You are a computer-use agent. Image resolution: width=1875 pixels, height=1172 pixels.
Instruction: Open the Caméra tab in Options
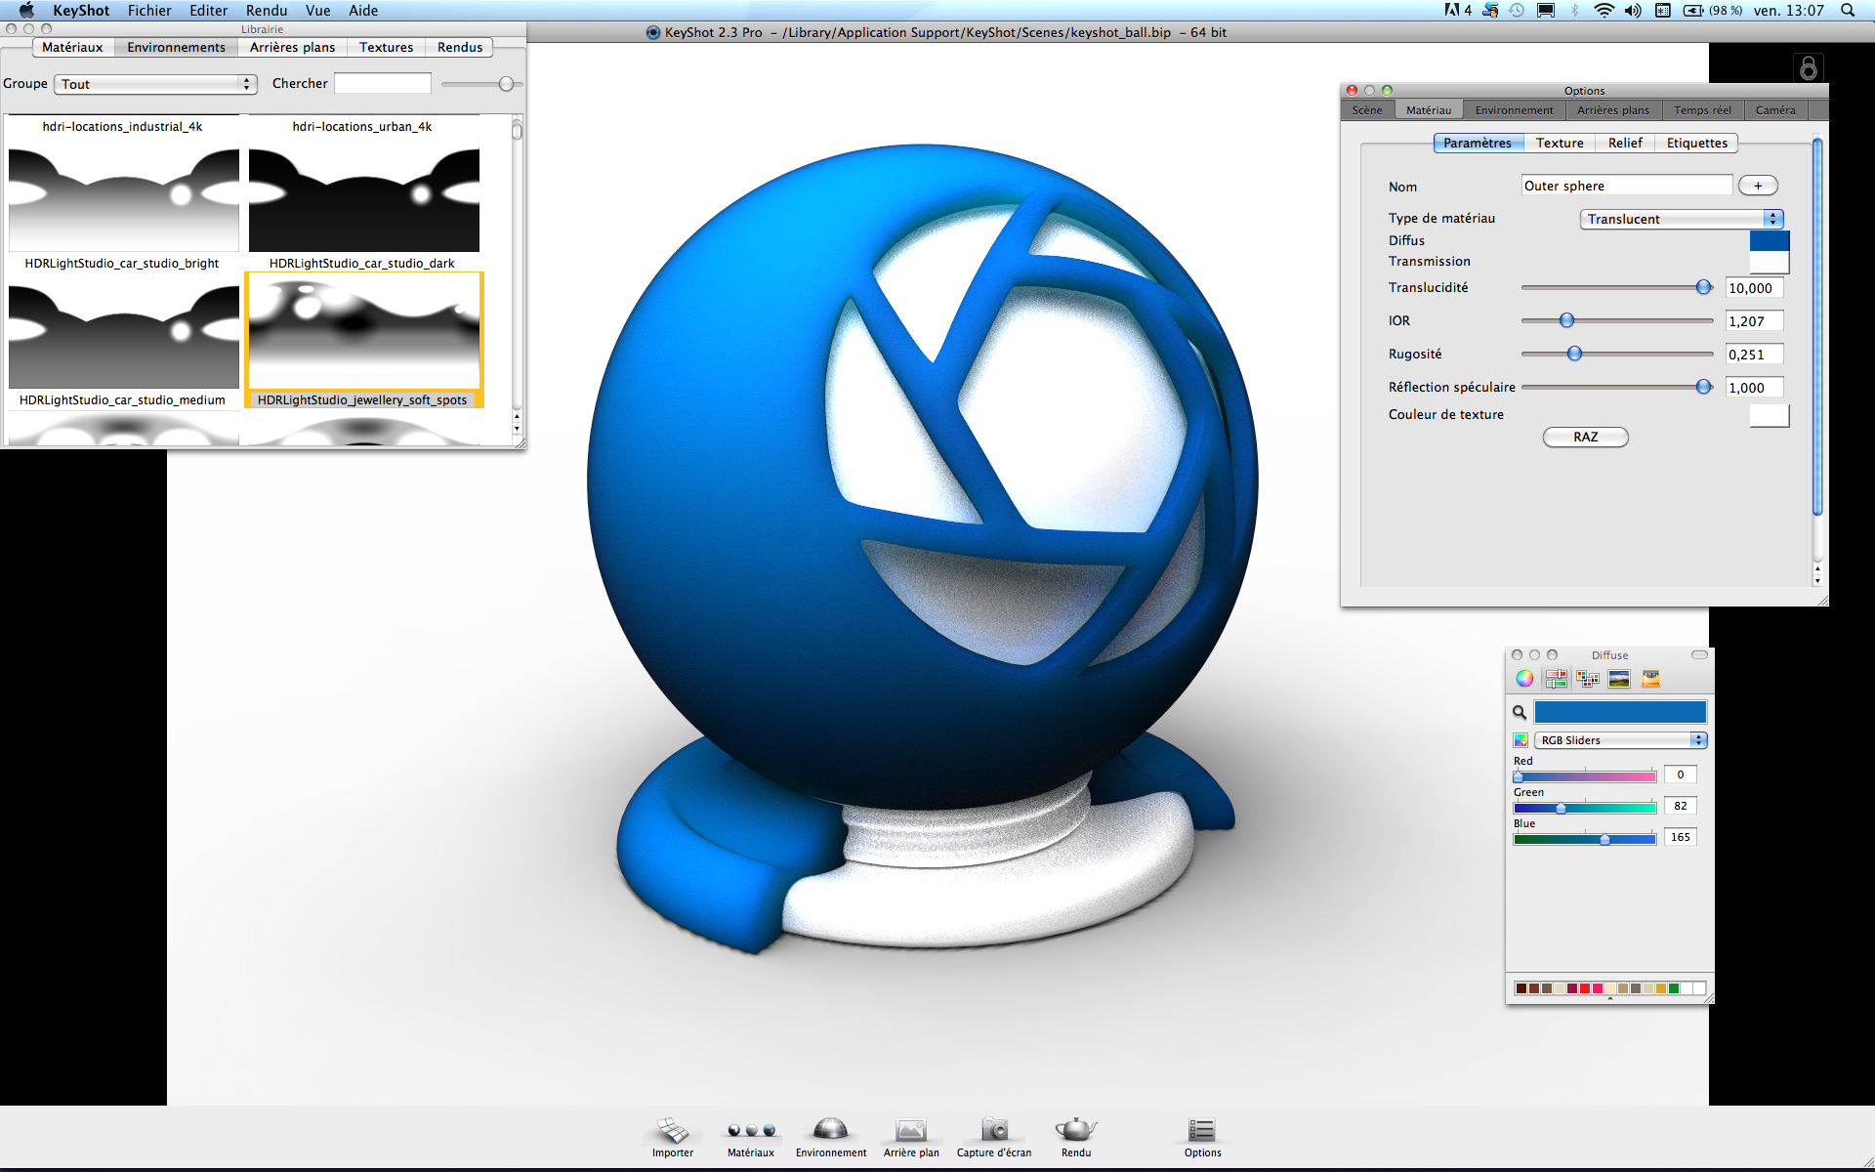1774,110
